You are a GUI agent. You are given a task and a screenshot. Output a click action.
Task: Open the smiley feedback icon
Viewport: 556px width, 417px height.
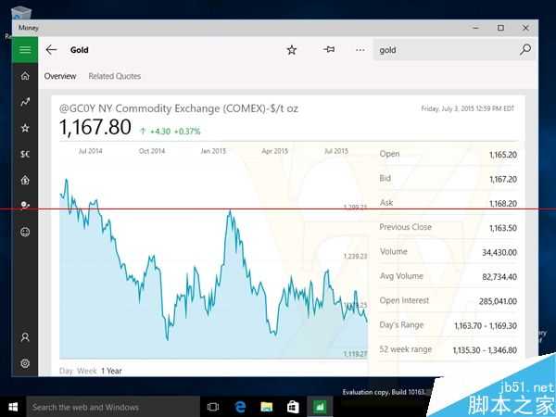point(25,232)
